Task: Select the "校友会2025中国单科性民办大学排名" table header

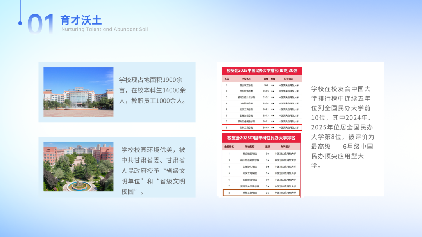Action: 261,138
